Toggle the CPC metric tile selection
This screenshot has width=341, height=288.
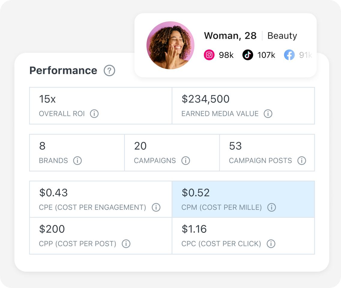coord(243,235)
